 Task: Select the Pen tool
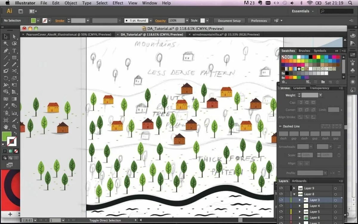tap(5, 50)
